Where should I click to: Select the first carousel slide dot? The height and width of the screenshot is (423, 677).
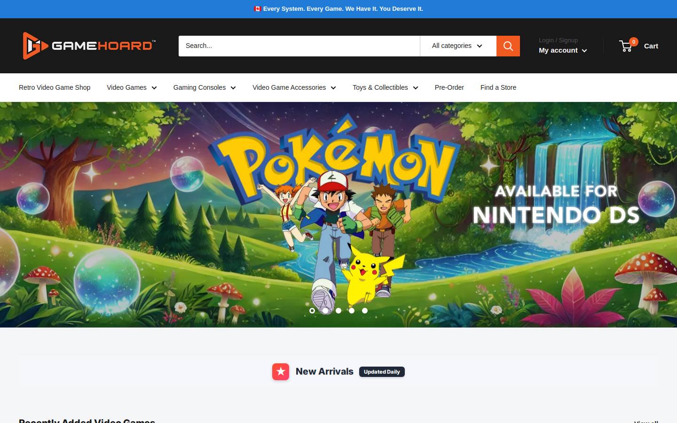coord(312,311)
